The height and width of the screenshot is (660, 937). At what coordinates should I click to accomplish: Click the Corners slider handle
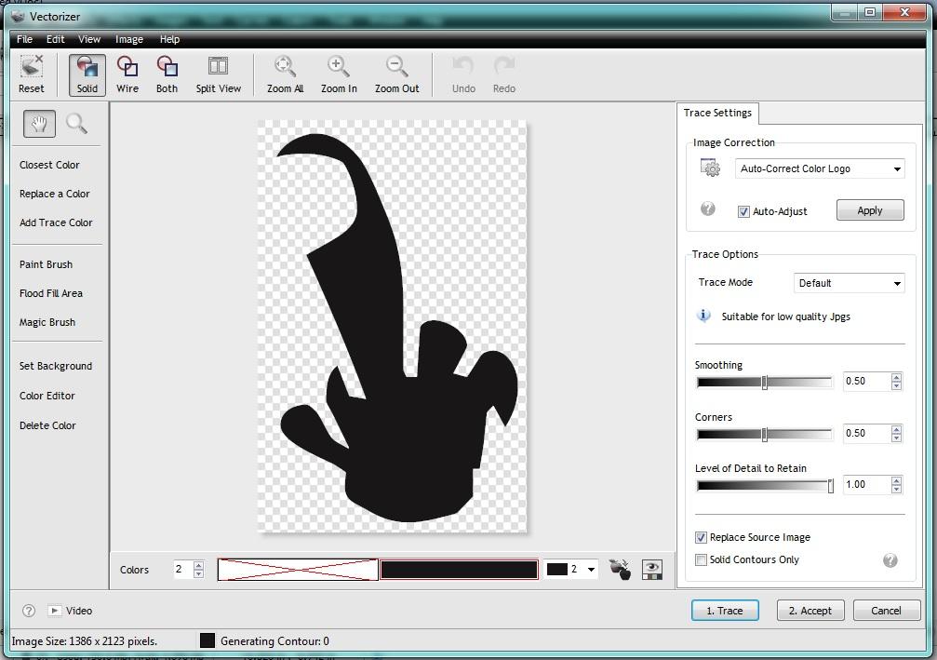pos(764,435)
